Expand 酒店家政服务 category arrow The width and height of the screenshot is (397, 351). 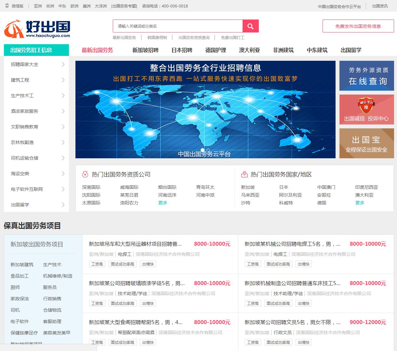click(63, 111)
